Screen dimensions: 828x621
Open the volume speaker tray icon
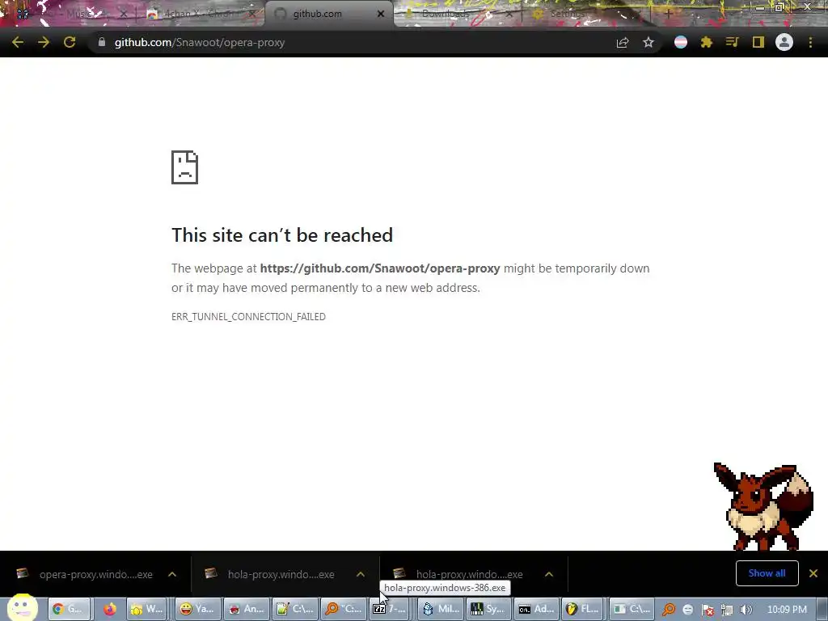tap(746, 610)
